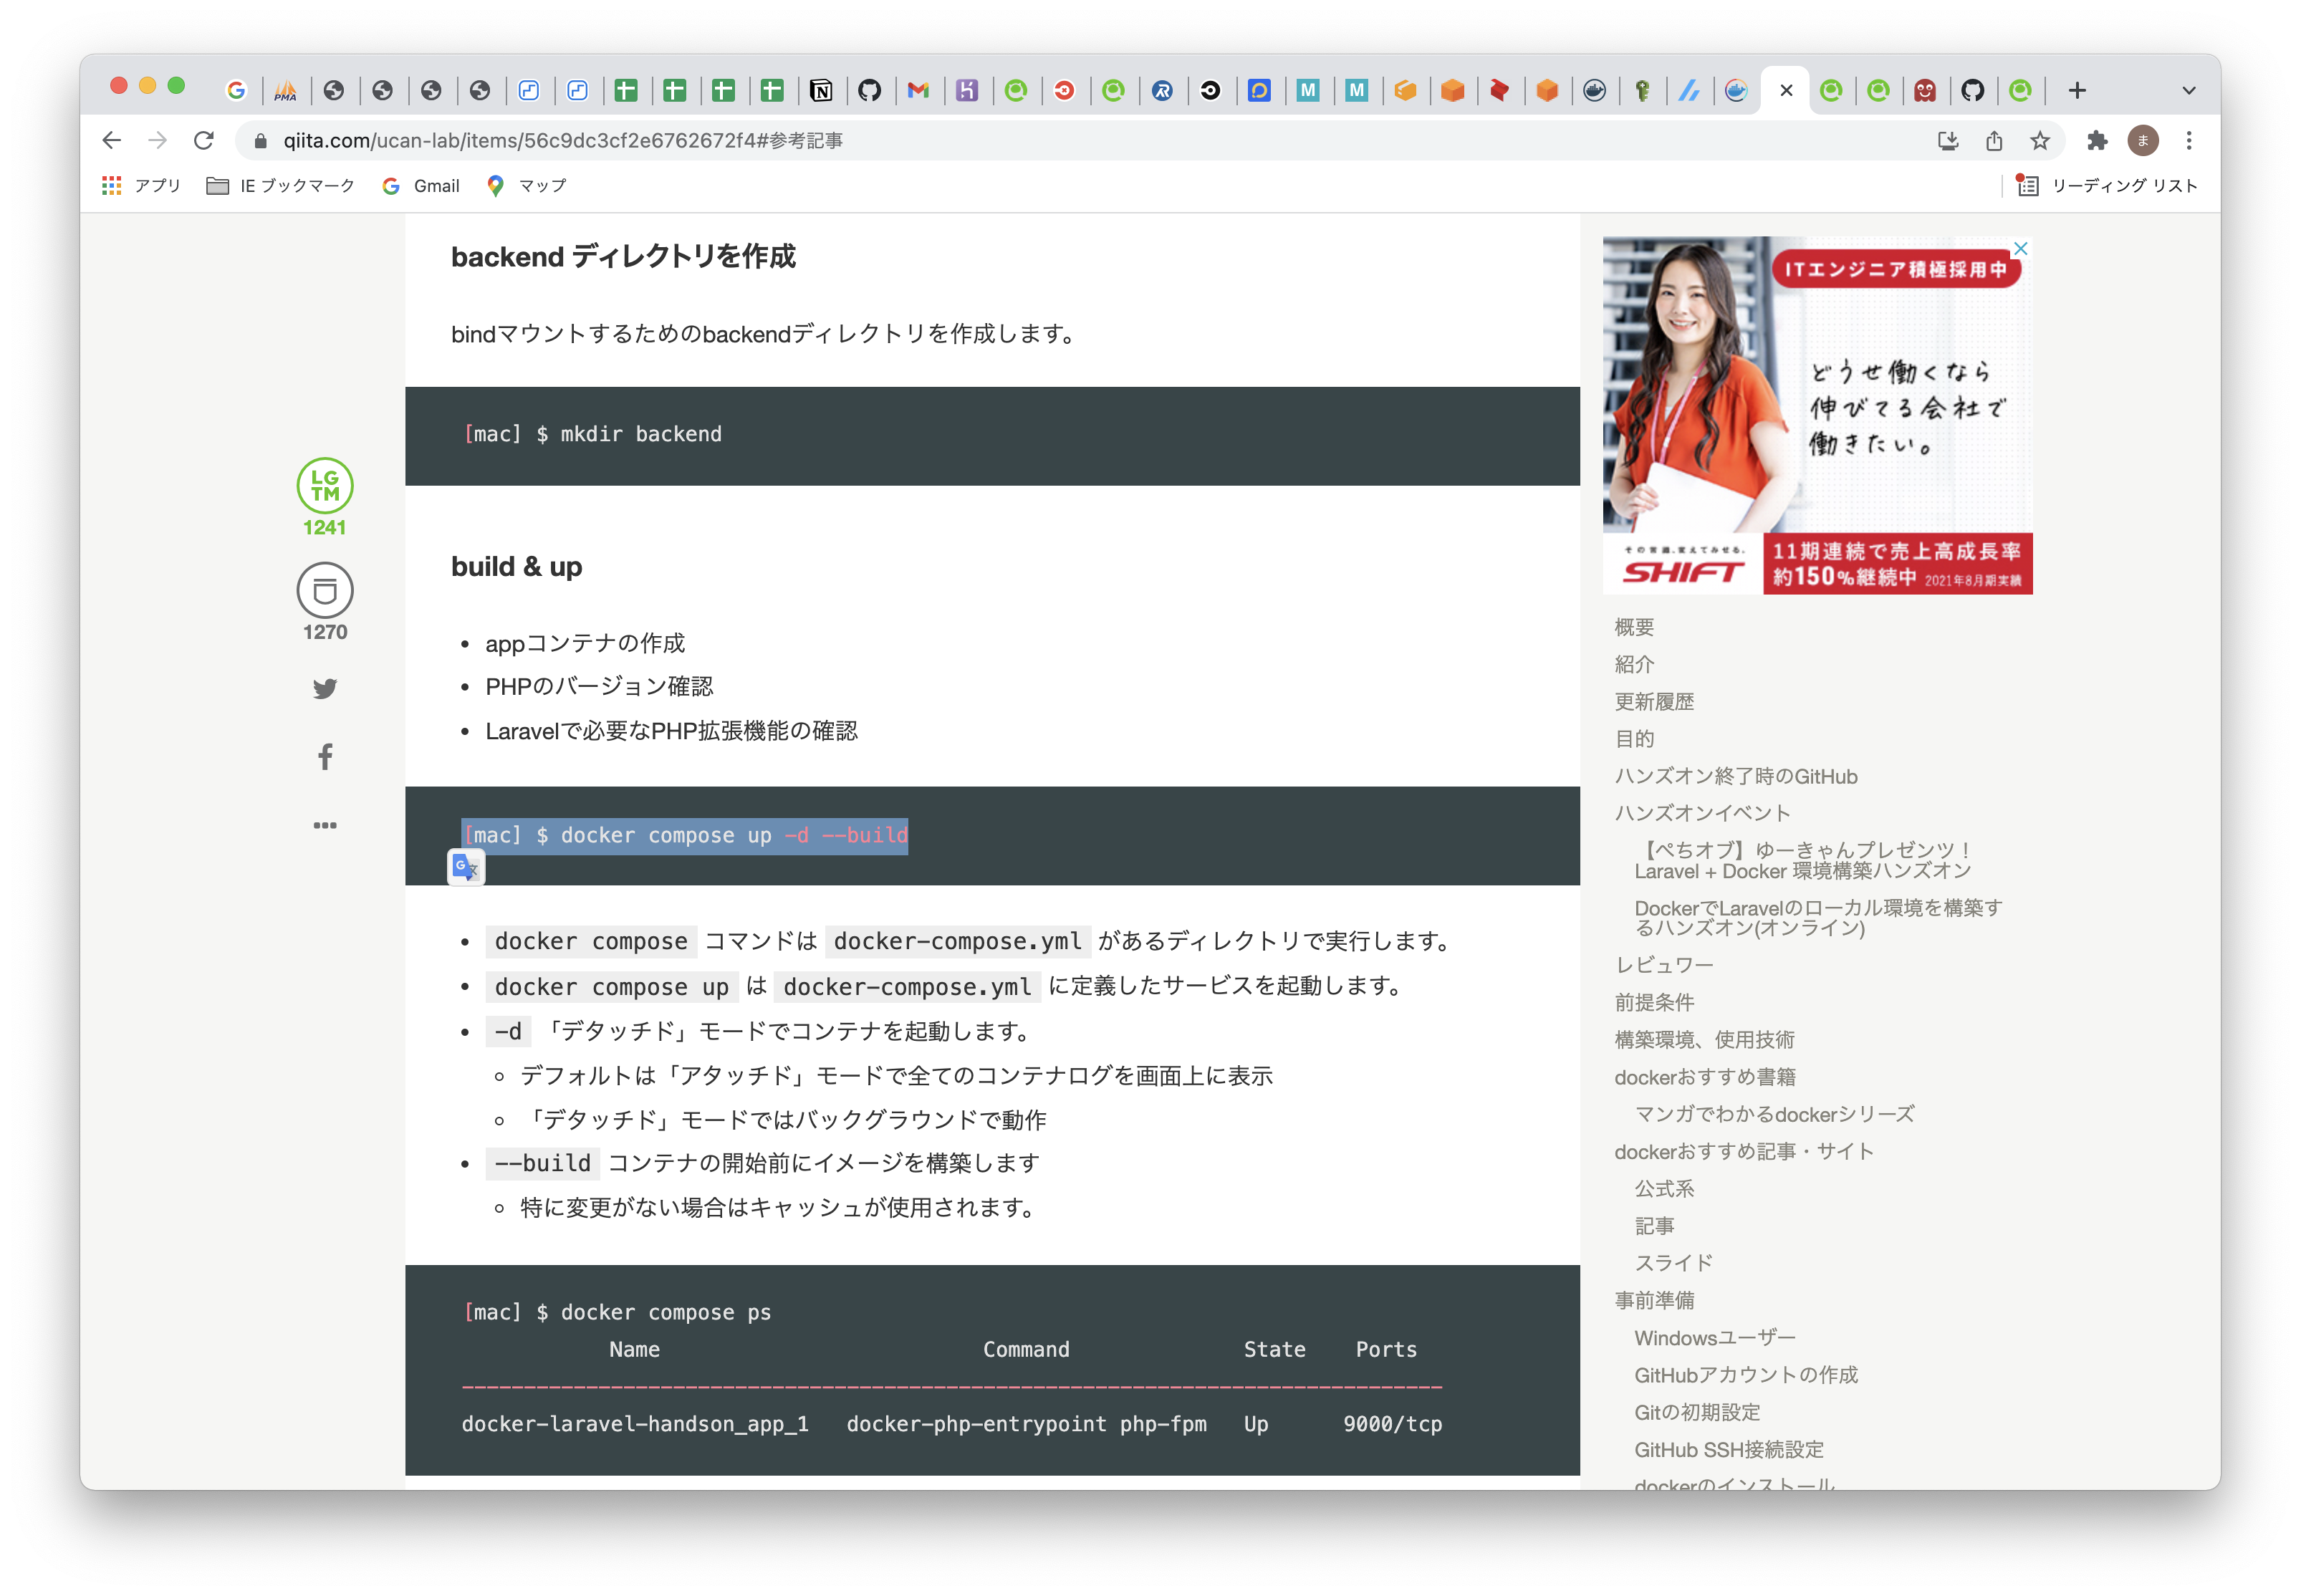Open the Chrome extensions puzzle icon
The width and height of the screenshot is (2301, 1596).
pos(2097,141)
